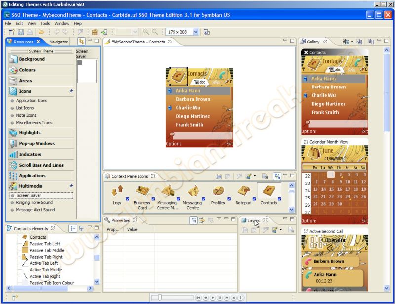The width and height of the screenshot is (395, 304).
Task: Open dropdown arrow beside Context Pane edit icon
Action: (x=255, y=176)
